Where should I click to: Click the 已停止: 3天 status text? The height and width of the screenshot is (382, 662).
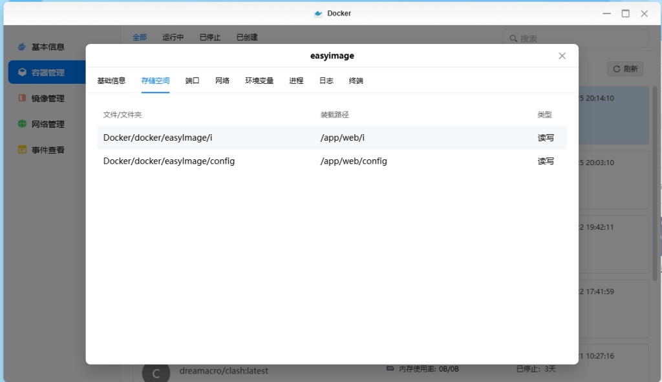[x=536, y=369]
